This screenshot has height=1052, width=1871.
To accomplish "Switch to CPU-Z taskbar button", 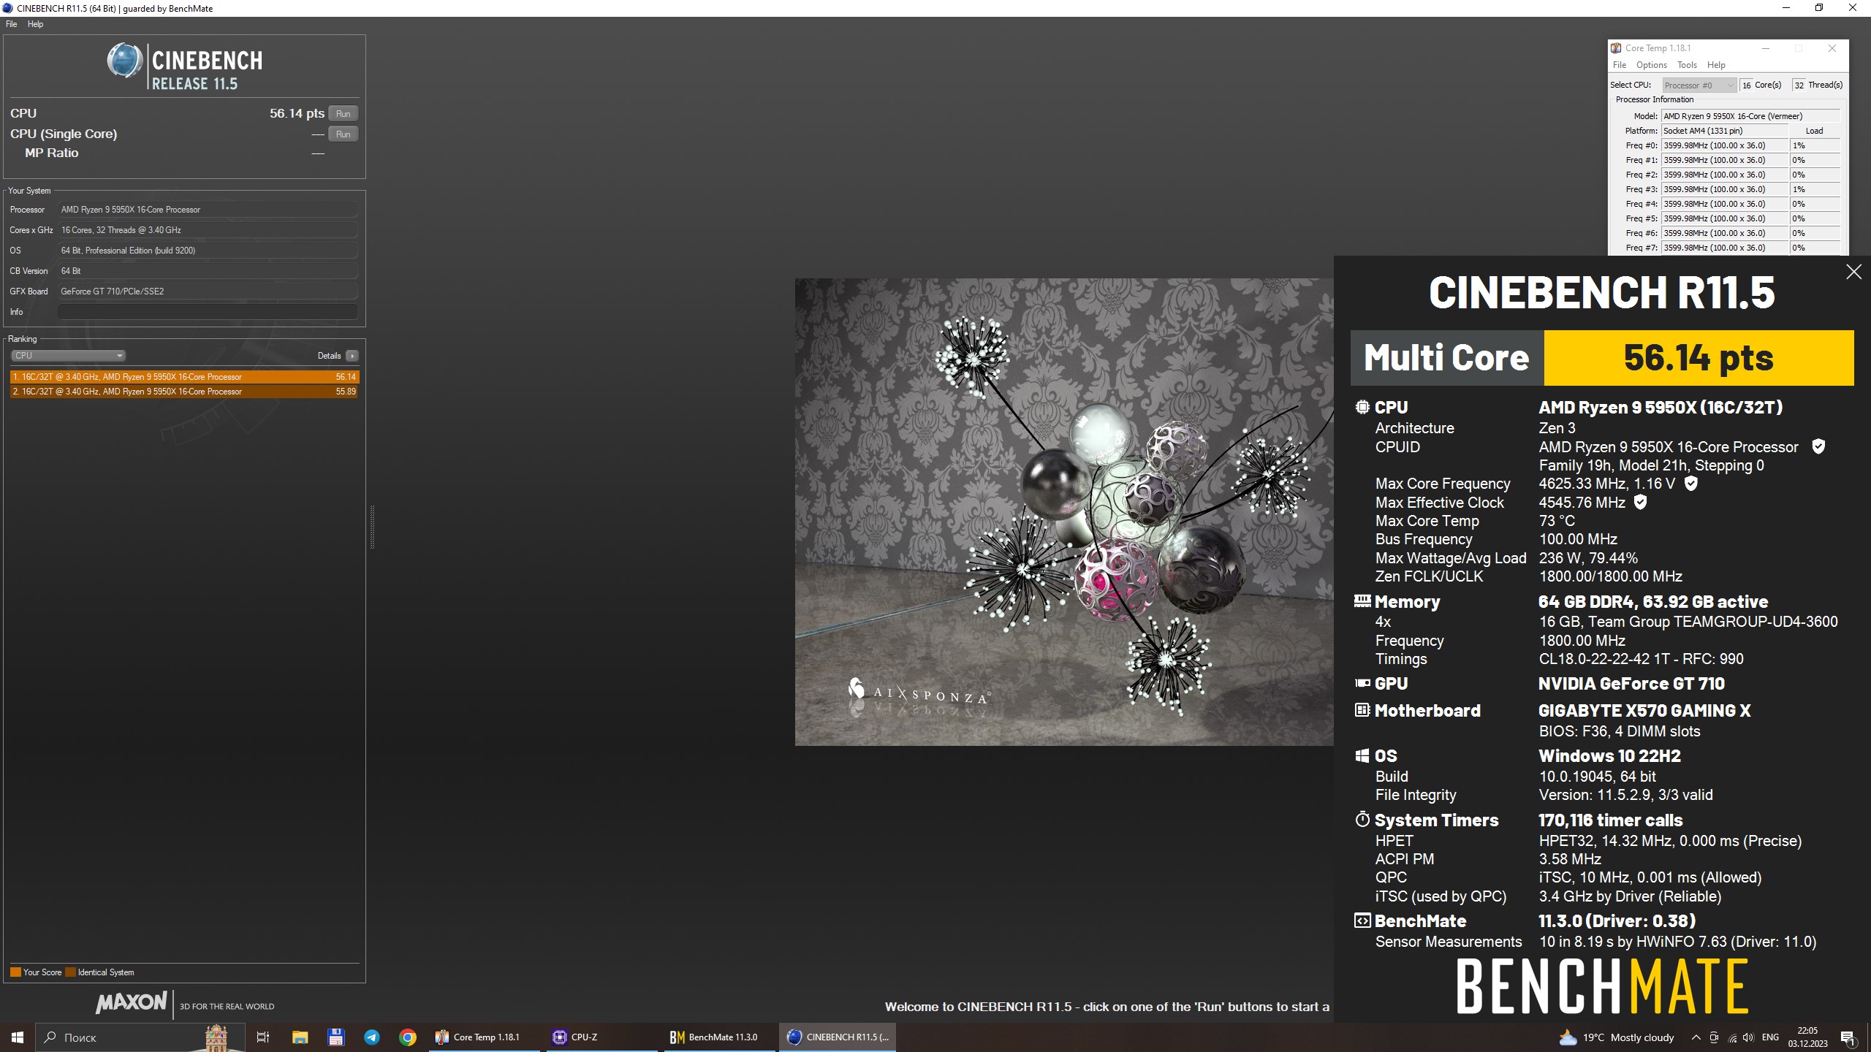I will coord(601,1037).
